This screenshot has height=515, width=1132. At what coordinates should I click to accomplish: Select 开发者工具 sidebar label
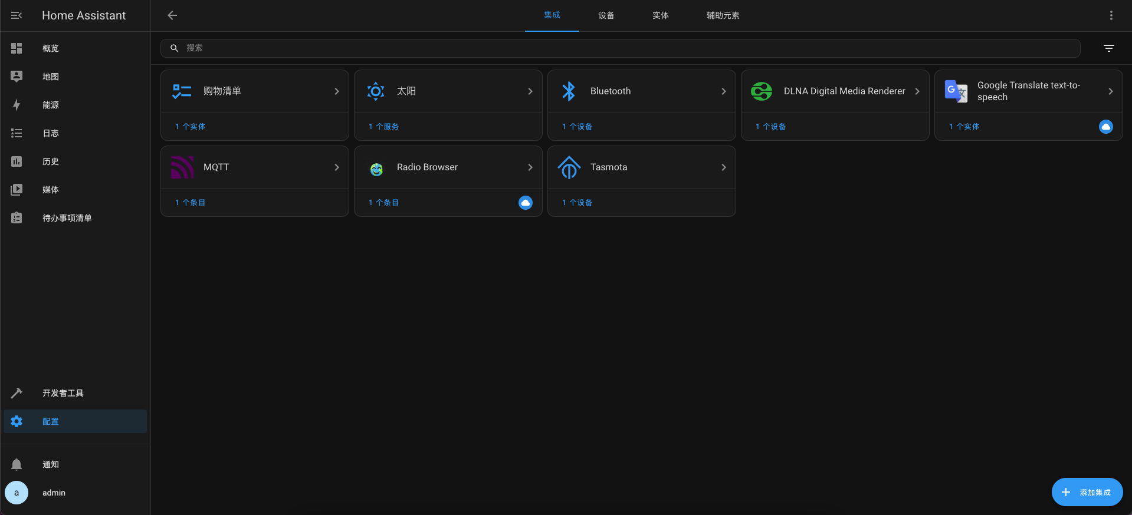63,393
